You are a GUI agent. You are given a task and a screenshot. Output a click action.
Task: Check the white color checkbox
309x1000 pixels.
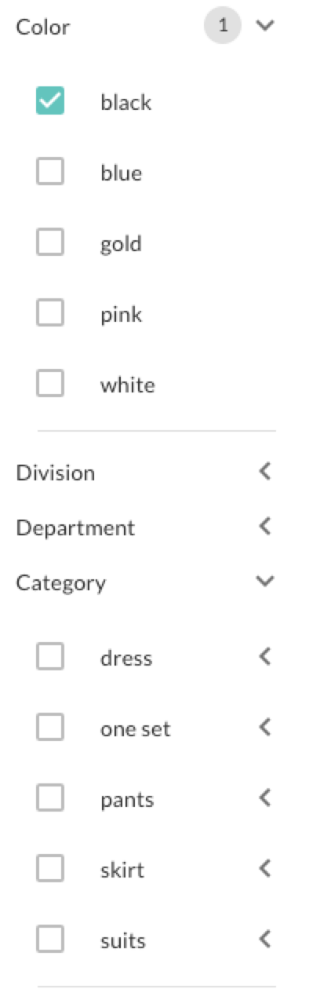tap(50, 383)
